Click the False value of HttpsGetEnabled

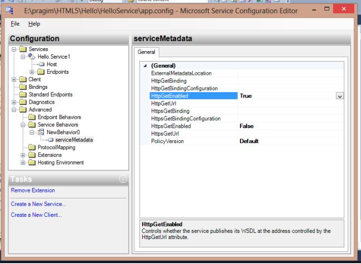pyautogui.click(x=247, y=126)
